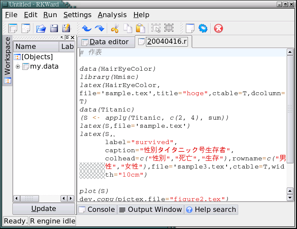The width and height of the screenshot is (297, 229).
Task: Click the editor vertical scrollbar down arrow
Action: pyautogui.click(x=290, y=198)
